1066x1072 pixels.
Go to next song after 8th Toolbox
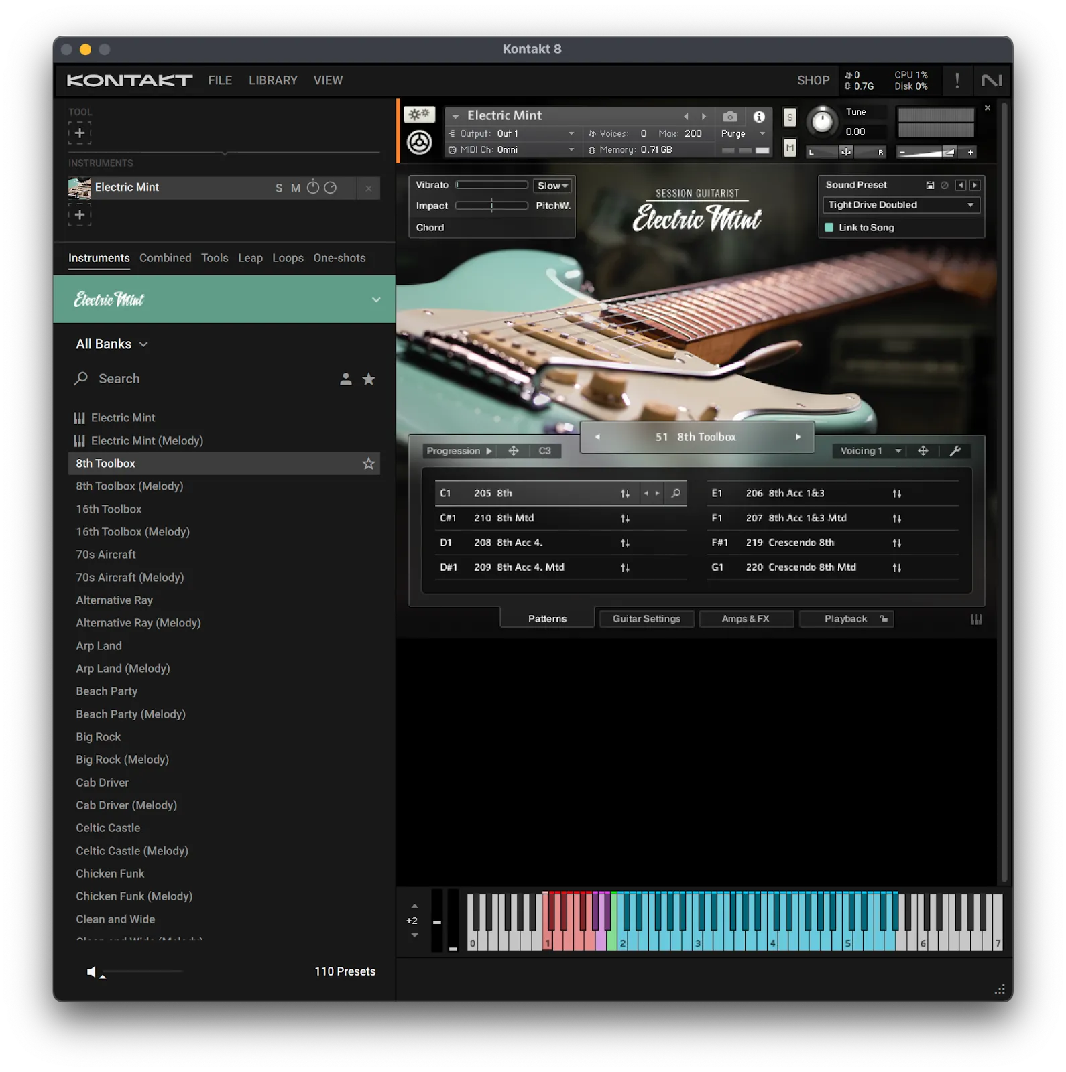coord(798,437)
